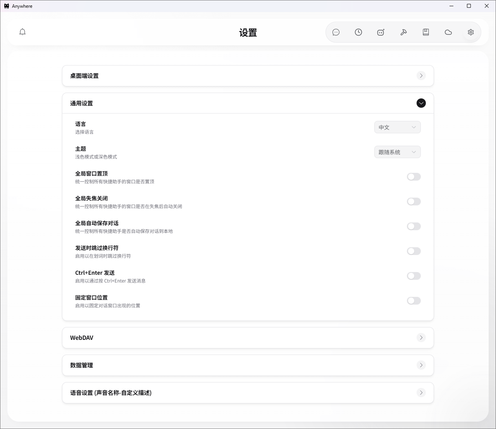This screenshot has width=496, height=429.
Task: Click the 全局失焦关闭 label
Action: [x=91, y=198]
